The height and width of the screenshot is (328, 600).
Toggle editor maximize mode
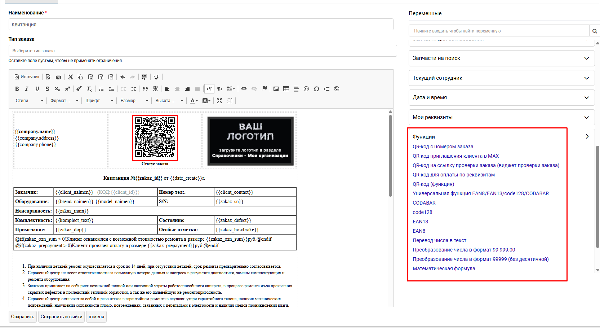coord(219,101)
